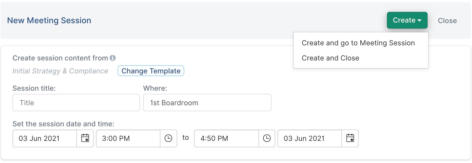
Task: Click the Where field showing 1st Boardroom
Action: pyautogui.click(x=207, y=103)
